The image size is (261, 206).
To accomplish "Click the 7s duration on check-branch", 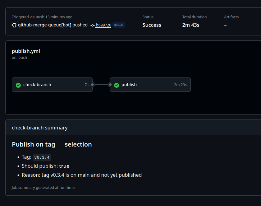I will pos(87,85).
